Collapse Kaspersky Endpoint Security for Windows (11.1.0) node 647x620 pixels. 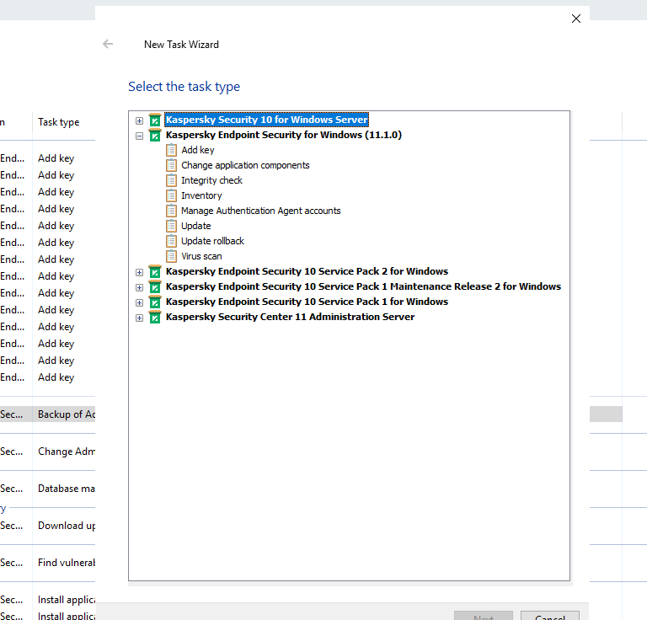click(140, 136)
